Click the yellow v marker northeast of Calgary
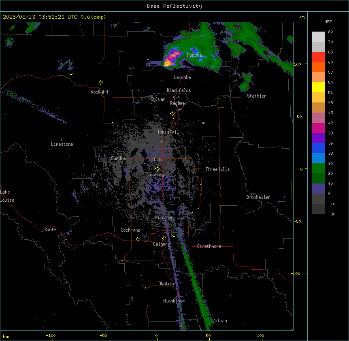 coord(174,237)
